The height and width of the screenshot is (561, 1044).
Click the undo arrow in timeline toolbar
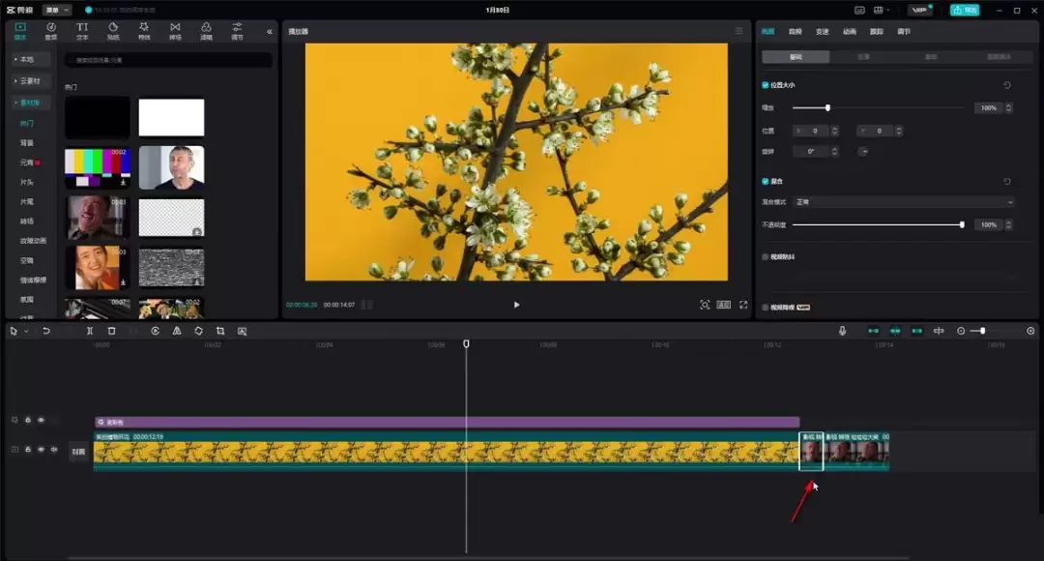[x=45, y=331]
